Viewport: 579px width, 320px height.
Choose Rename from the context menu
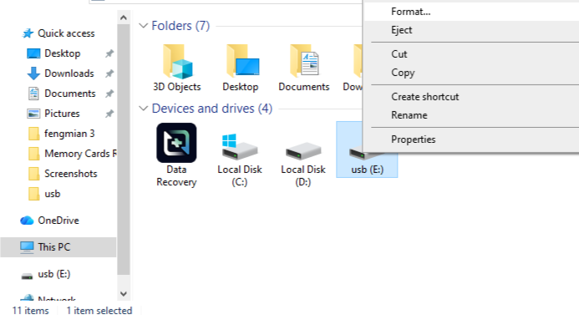(x=471, y=115)
